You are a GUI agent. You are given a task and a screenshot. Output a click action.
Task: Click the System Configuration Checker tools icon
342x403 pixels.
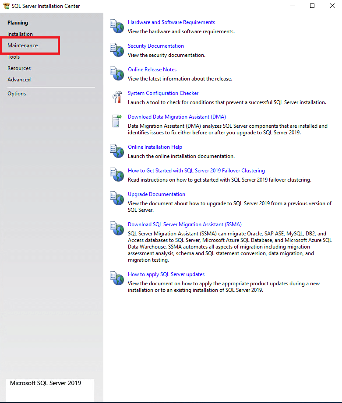click(x=117, y=98)
